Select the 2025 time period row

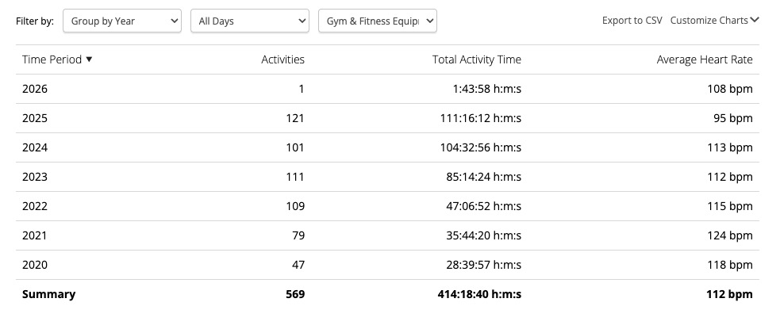[x=35, y=118]
